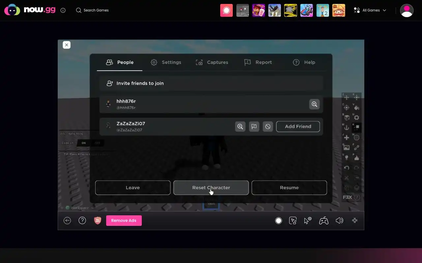The height and width of the screenshot is (263, 422).
Task: Click the Reset Character button
Action: (211, 188)
